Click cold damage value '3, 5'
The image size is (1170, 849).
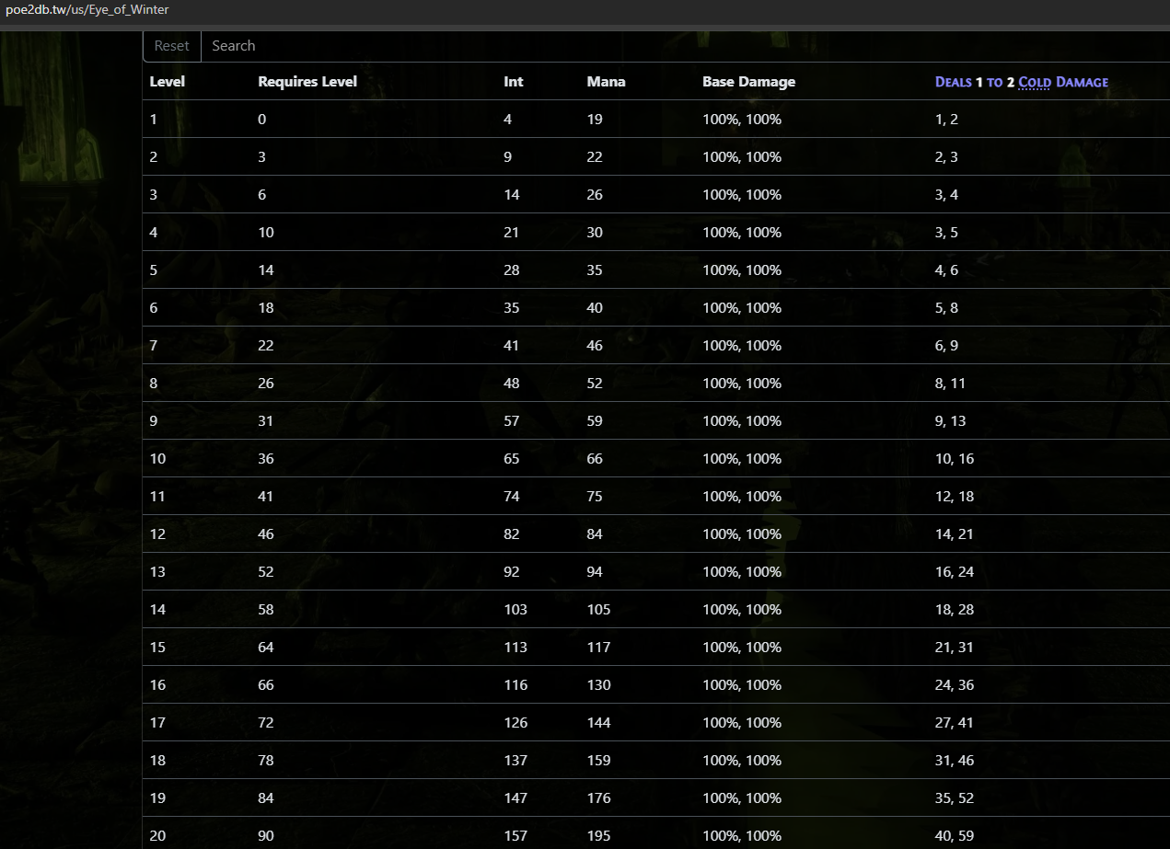point(946,233)
